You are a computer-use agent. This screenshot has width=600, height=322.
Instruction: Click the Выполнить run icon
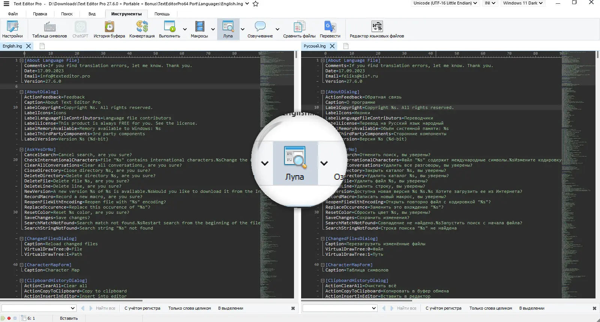click(169, 29)
